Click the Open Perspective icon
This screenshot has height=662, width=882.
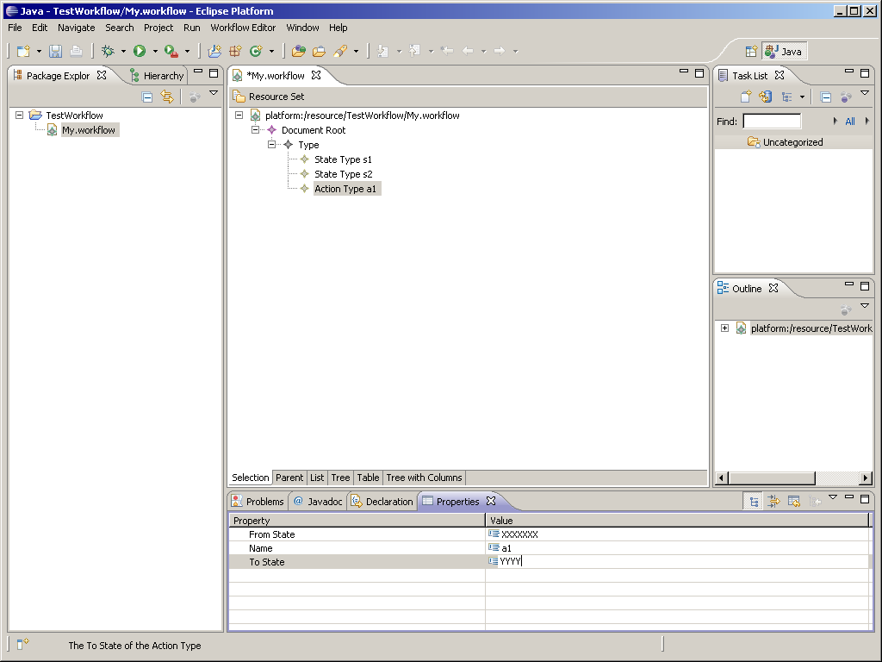[x=750, y=52]
